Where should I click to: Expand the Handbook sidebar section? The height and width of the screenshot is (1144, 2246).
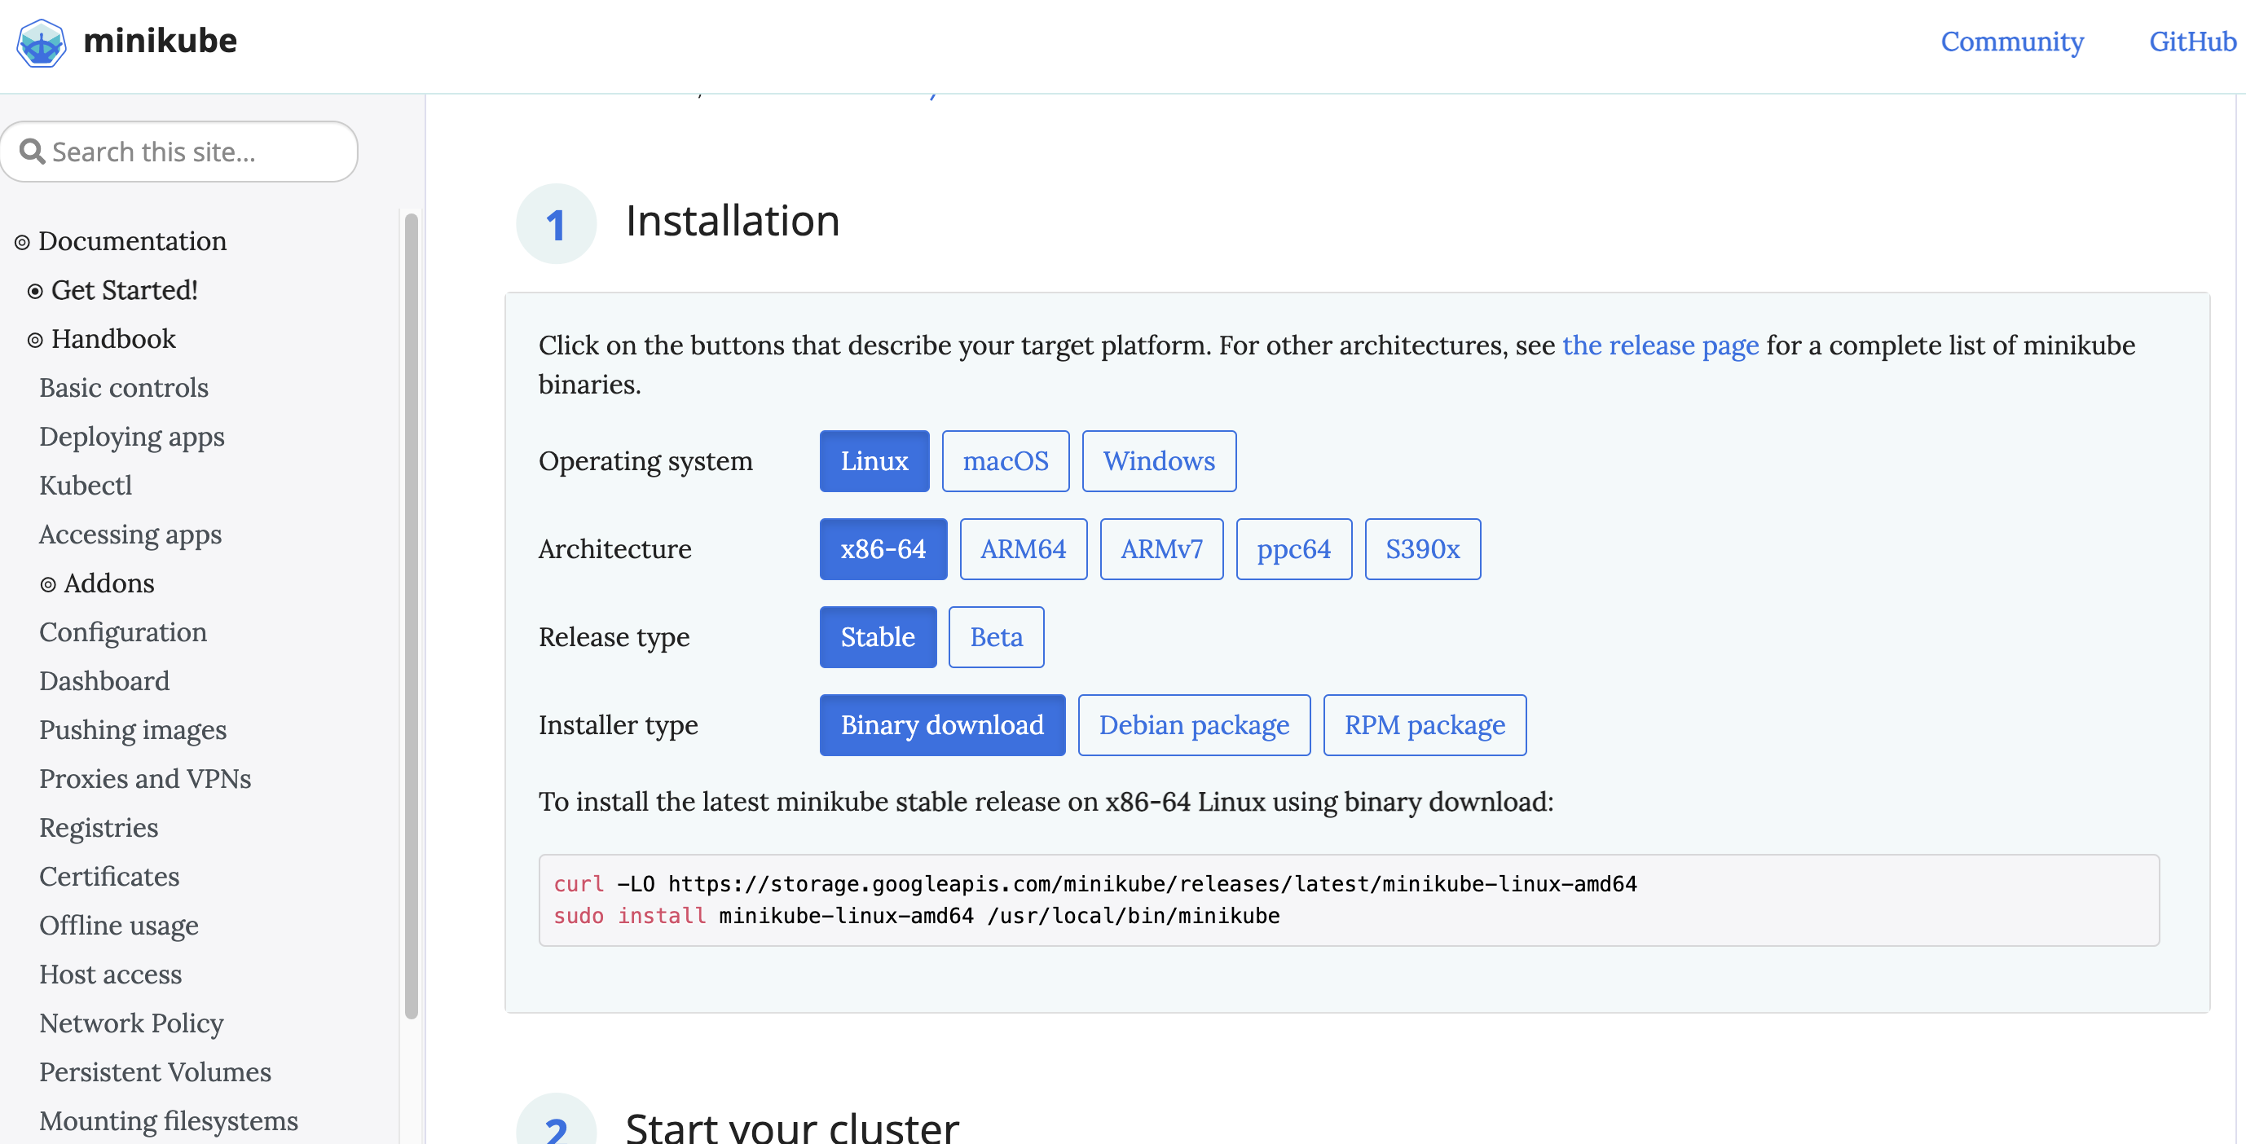point(35,340)
